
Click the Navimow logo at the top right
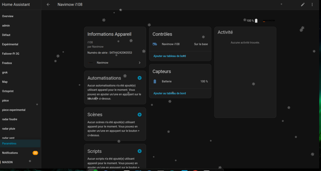pyautogui.click(x=269, y=21)
